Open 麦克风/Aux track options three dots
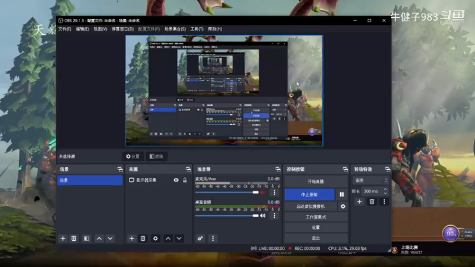The width and height of the screenshot is (475, 267). [x=274, y=192]
